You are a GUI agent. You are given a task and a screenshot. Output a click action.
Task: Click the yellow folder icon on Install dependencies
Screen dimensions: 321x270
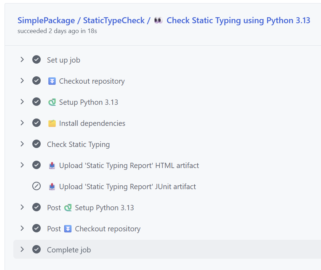(x=52, y=123)
